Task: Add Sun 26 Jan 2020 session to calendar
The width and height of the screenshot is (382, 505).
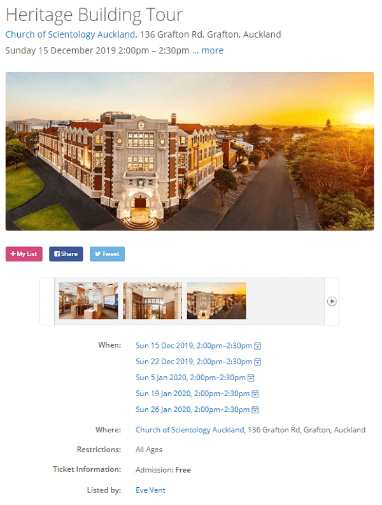Action: pos(255,409)
